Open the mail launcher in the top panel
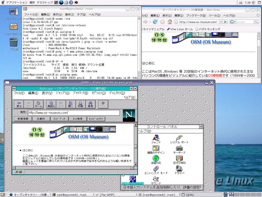Image resolution: width=262 pixels, height=197 pixels. pyautogui.click(x=66, y=2)
